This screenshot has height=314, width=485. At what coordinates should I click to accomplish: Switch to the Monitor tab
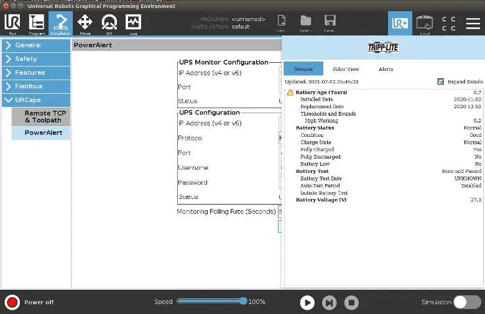point(303,68)
